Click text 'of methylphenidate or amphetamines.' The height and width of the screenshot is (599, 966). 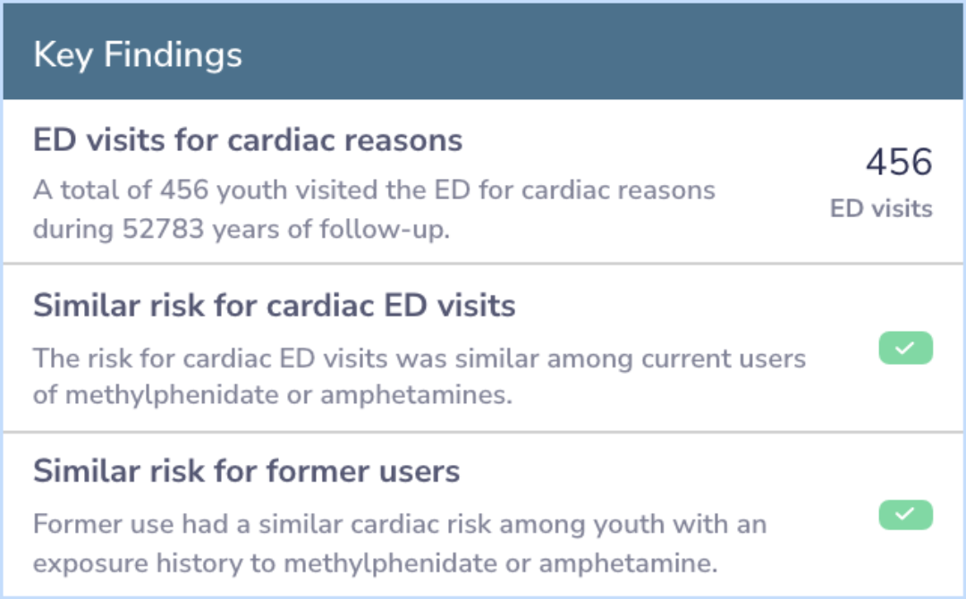pos(272,394)
